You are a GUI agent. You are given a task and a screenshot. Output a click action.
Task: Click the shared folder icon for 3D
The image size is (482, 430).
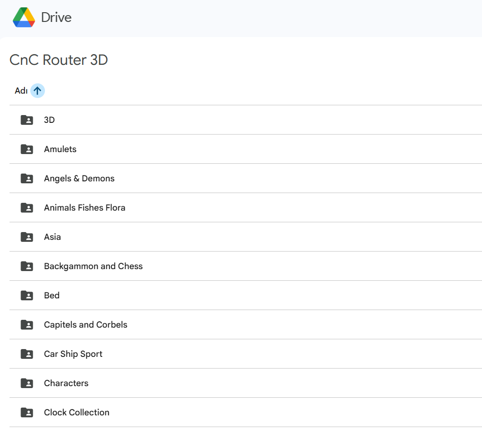[27, 120]
